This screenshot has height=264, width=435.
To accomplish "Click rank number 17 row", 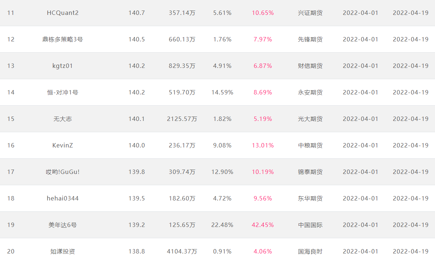I will (x=217, y=172).
